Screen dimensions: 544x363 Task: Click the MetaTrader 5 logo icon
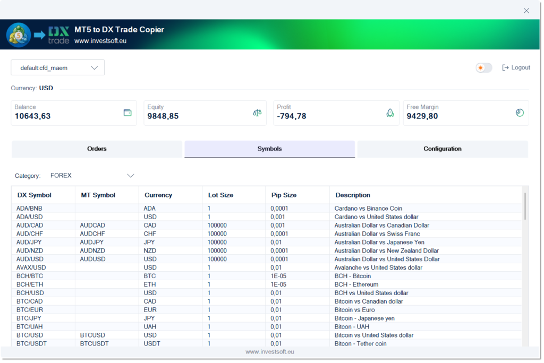click(x=19, y=35)
